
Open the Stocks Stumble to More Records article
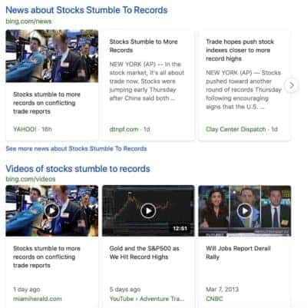tap(144, 46)
